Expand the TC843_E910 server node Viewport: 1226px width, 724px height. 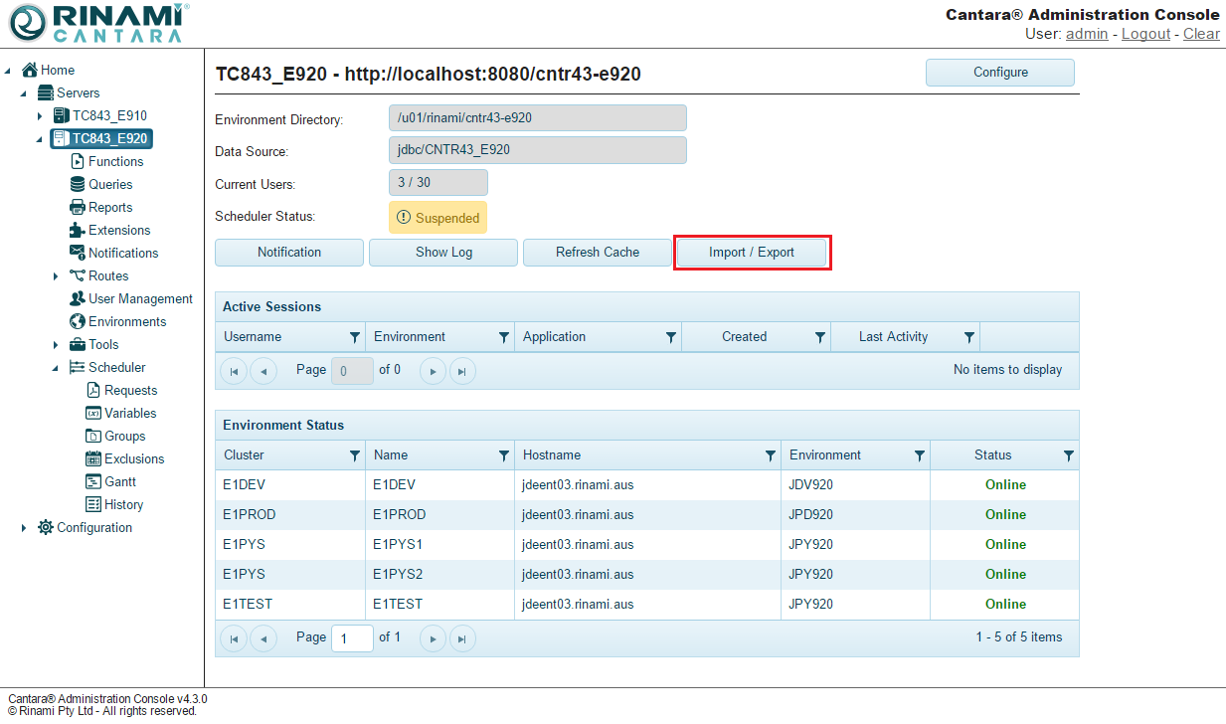(40, 116)
